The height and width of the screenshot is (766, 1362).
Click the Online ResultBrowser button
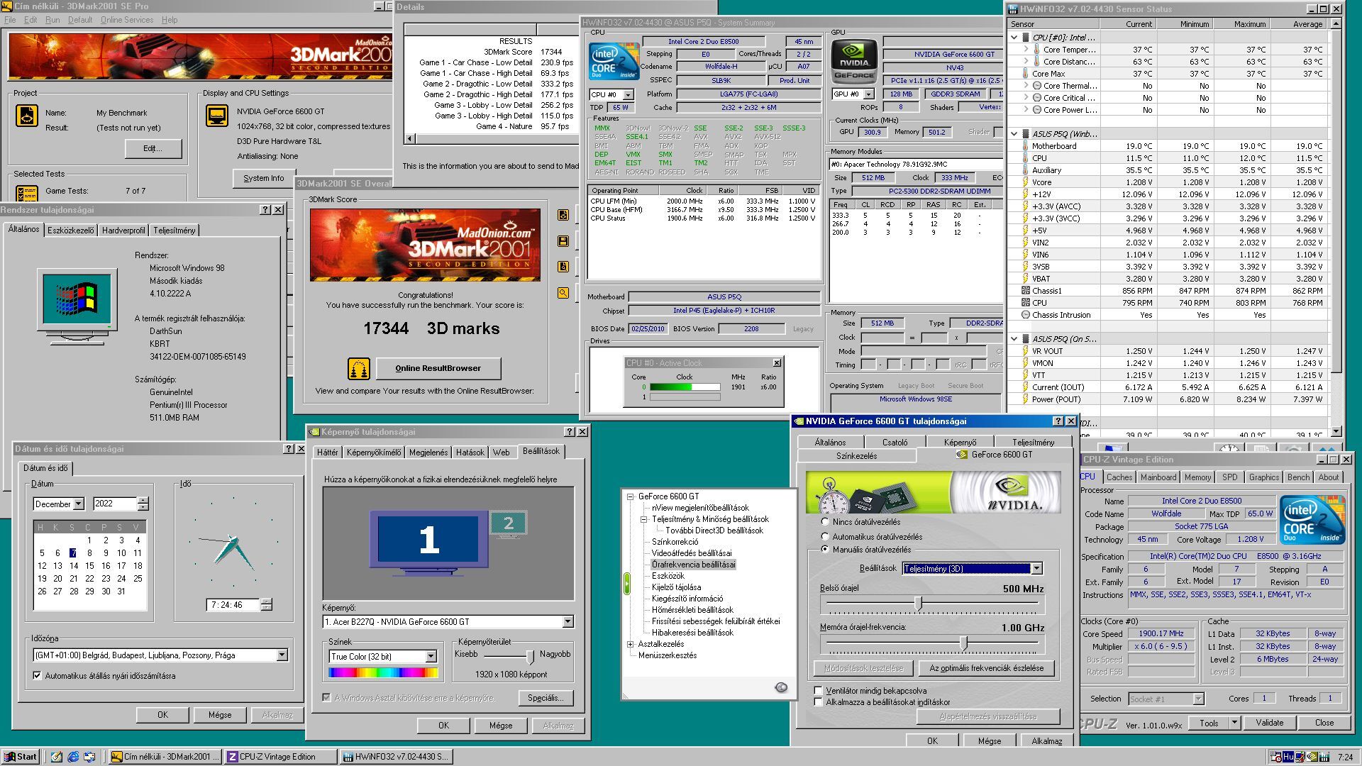pyautogui.click(x=438, y=368)
